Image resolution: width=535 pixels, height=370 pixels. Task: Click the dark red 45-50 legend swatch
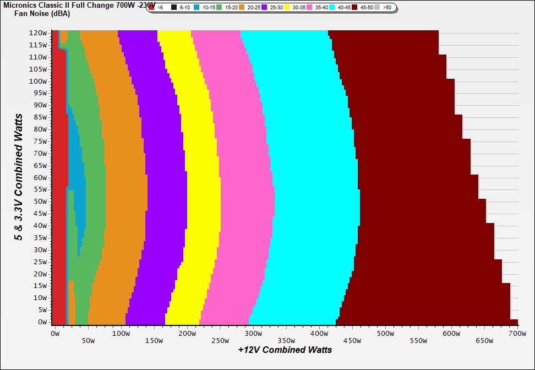[354, 8]
